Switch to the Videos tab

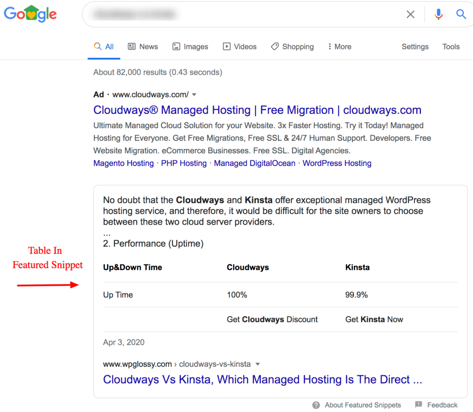(240, 47)
